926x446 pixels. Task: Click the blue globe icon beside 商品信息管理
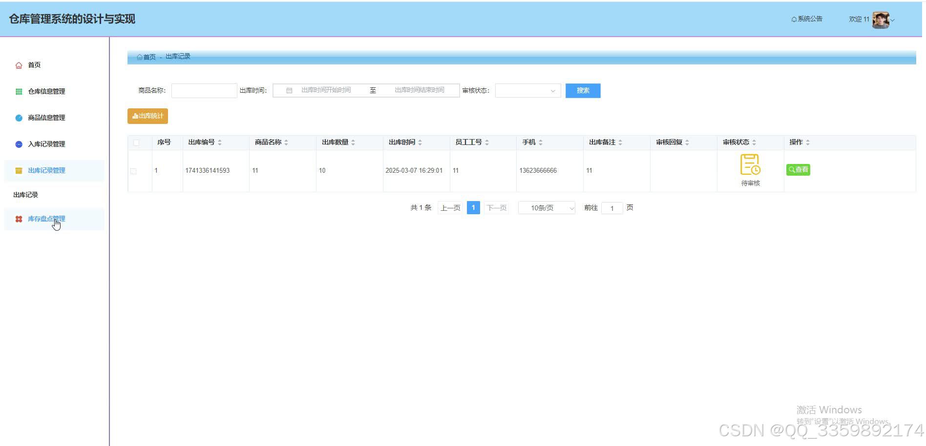click(x=19, y=118)
